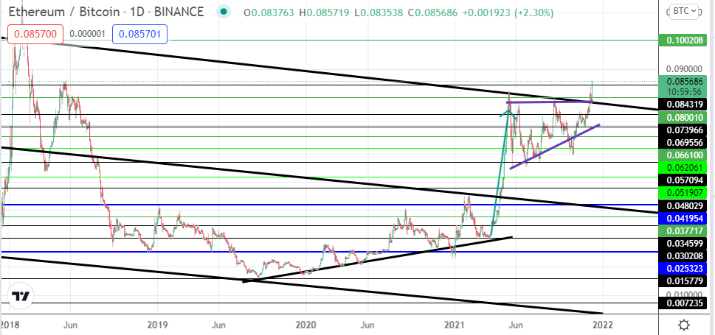Click the 2019 time axis label
This screenshot has height=335, width=715.
pos(157,325)
